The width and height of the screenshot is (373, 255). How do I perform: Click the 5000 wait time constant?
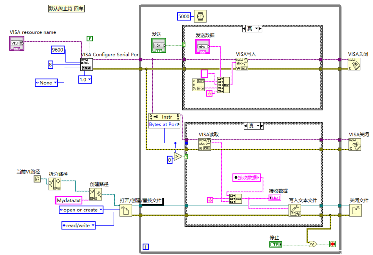pos(184,16)
